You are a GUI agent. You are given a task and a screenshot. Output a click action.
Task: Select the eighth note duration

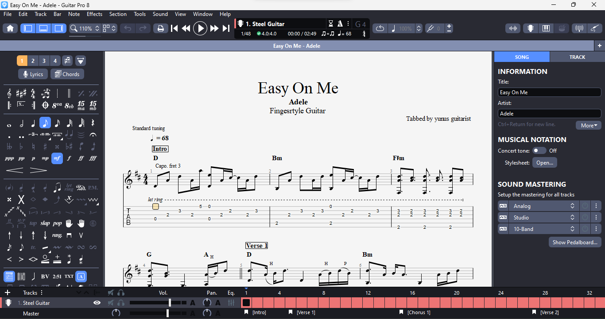click(x=45, y=123)
